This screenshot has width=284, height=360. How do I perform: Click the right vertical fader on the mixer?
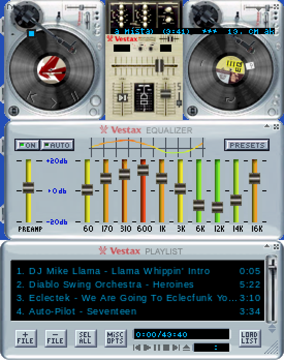pyautogui.click(x=166, y=94)
